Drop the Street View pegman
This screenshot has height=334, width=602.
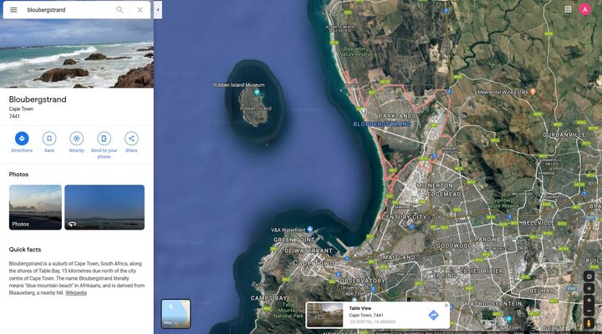point(589,323)
